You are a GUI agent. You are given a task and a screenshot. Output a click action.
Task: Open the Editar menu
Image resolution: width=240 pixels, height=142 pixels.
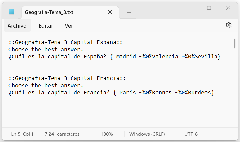click(46, 26)
